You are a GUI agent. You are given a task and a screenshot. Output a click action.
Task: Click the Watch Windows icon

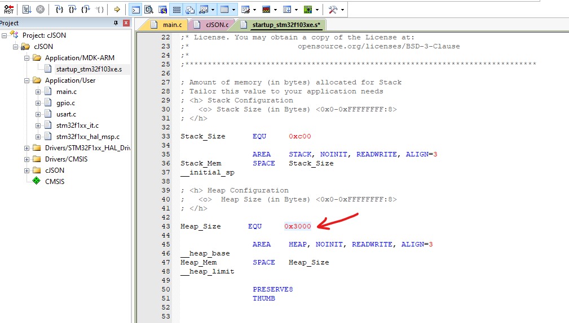click(204, 10)
